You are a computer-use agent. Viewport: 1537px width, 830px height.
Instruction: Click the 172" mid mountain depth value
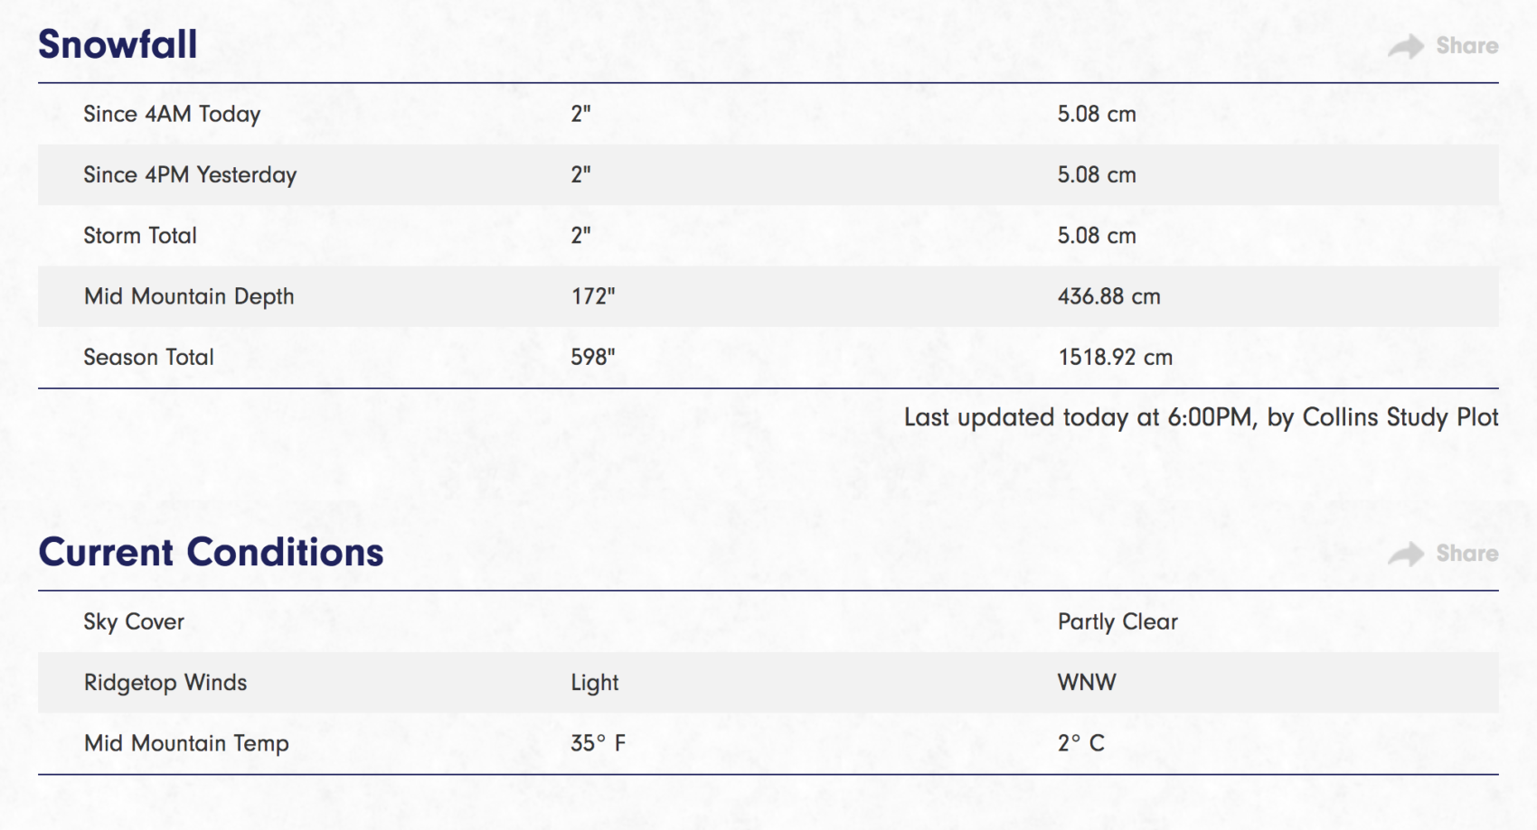[593, 296]
